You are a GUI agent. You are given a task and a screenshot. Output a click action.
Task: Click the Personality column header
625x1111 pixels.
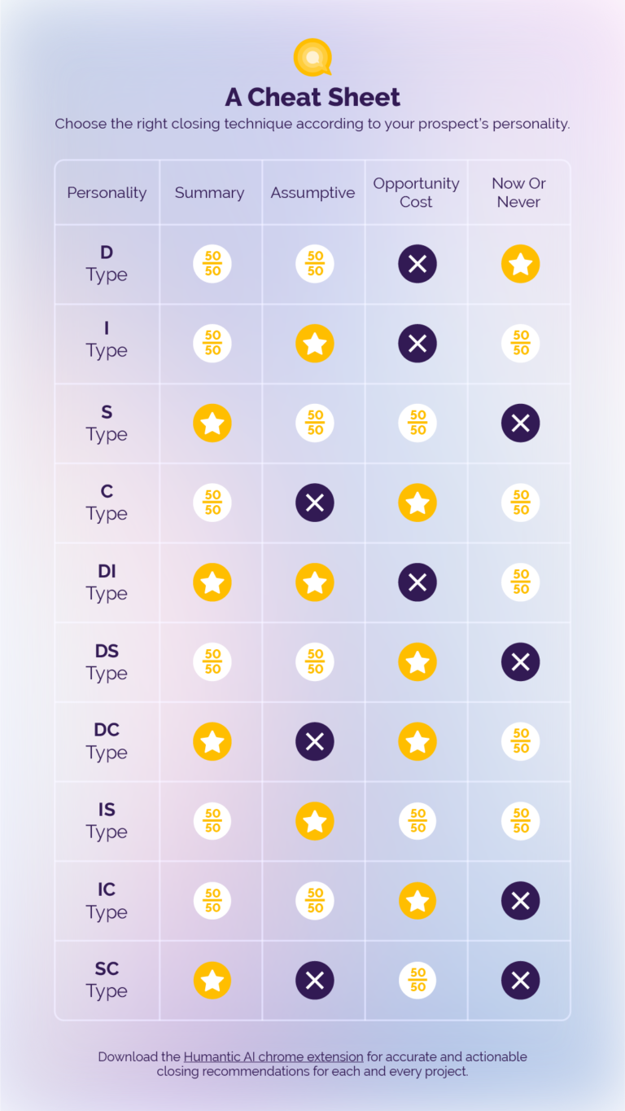[x=107, y=193]
